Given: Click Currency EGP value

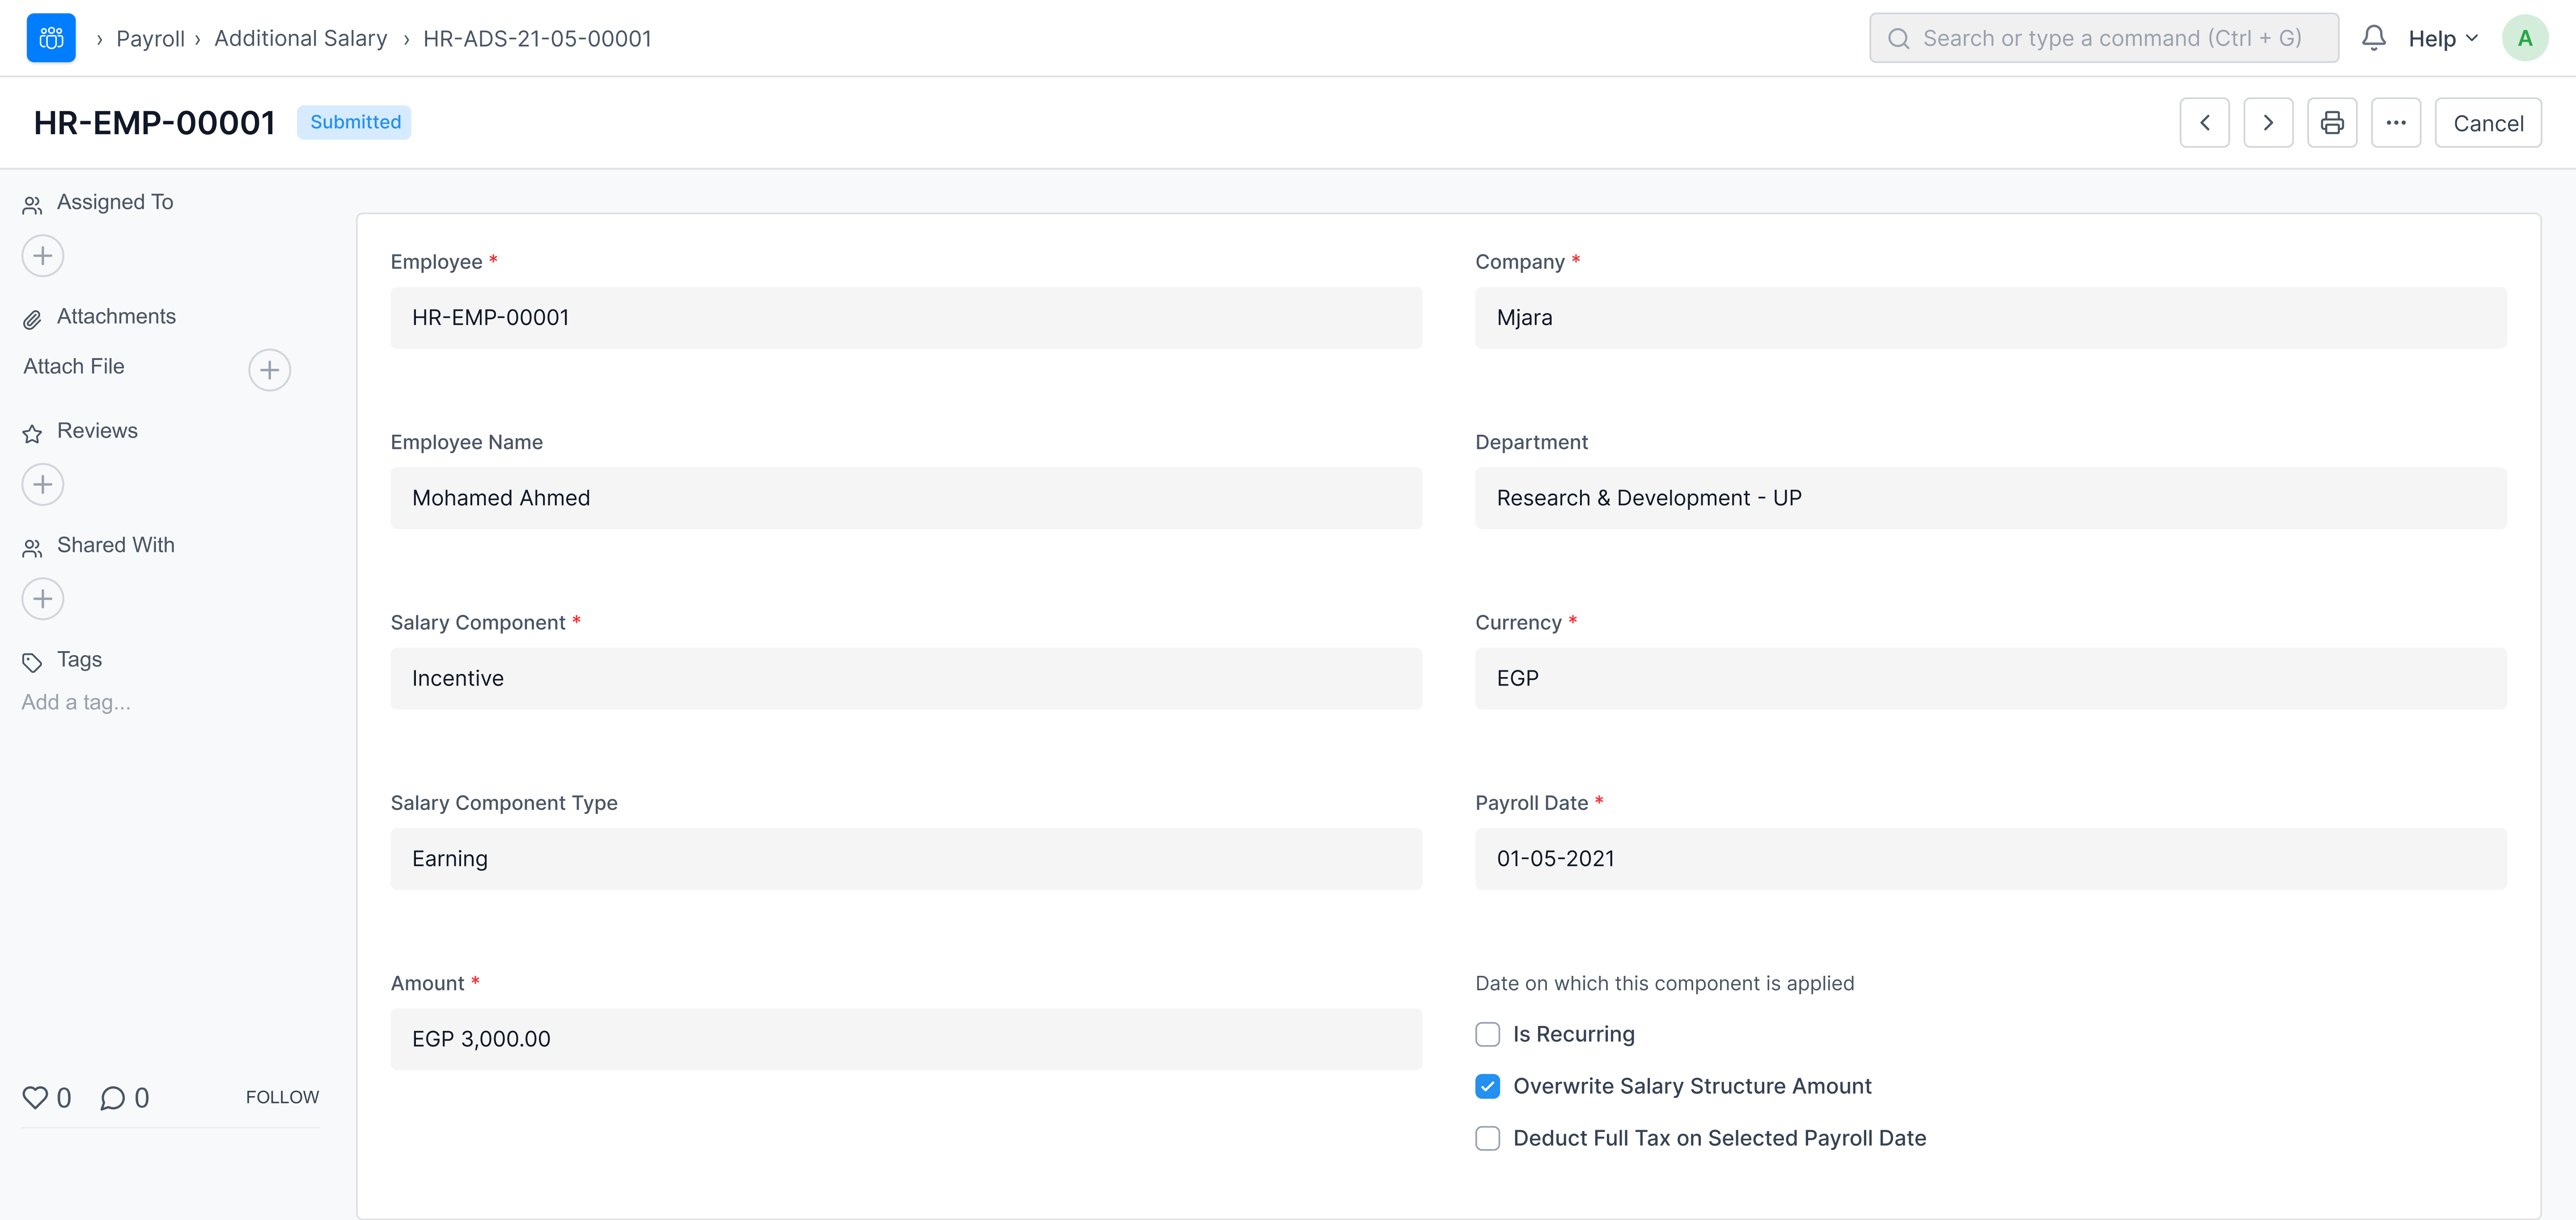Looking at the screenshot, I should pos(1990,678).
